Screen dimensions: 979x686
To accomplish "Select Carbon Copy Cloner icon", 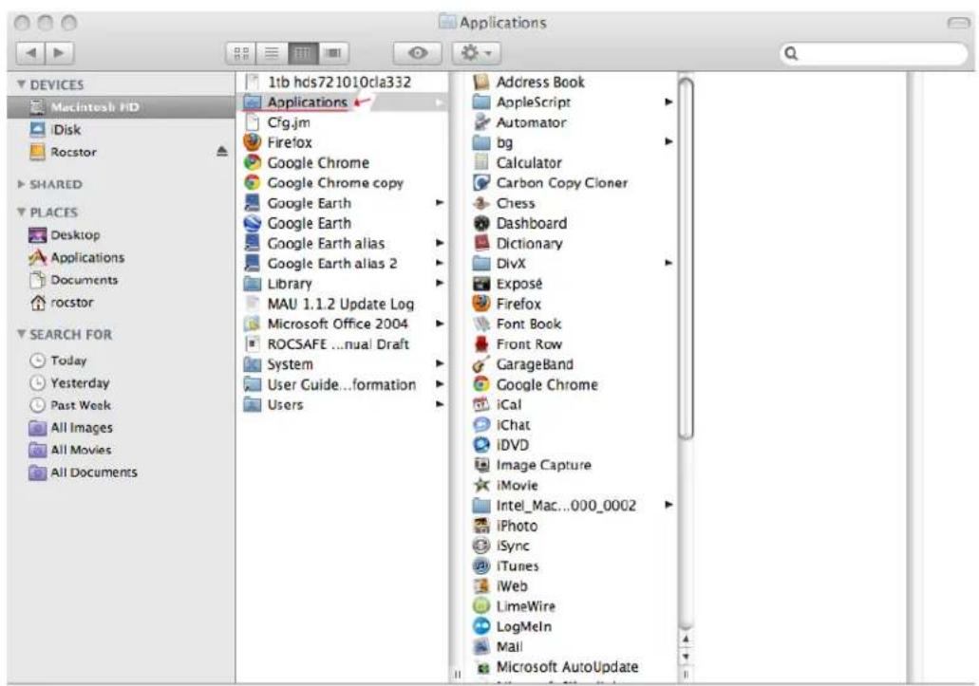I will 480,183.
